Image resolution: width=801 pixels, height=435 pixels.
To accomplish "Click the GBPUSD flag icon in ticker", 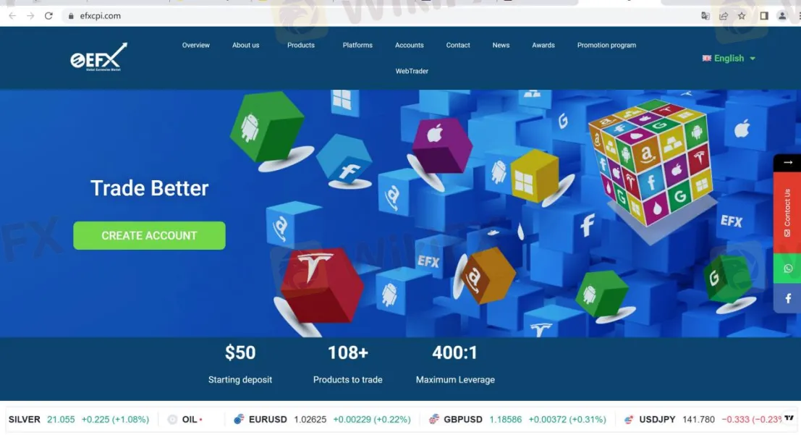I will 433,419.
